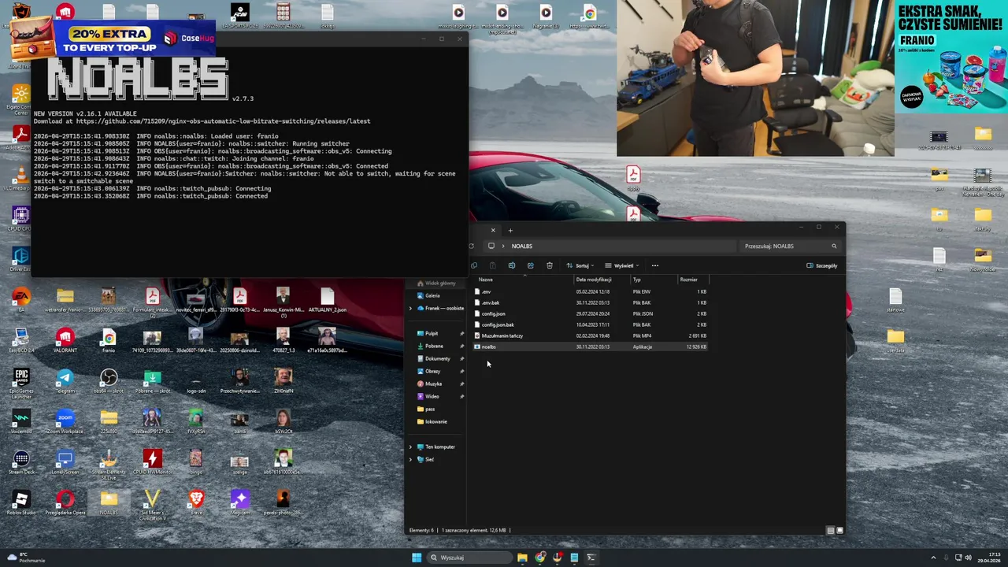This screenshot has height=567, width=1008.
Task: Open Galeria in Explorer sidebar
Action: [428, 295]
